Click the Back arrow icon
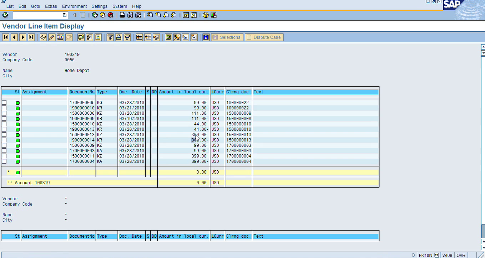The image size is (485, 258). [95, 15]
